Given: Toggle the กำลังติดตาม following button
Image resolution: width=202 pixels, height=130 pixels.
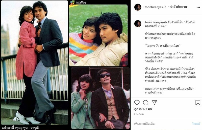Looking at the screenshot, I should pos(178,7).
